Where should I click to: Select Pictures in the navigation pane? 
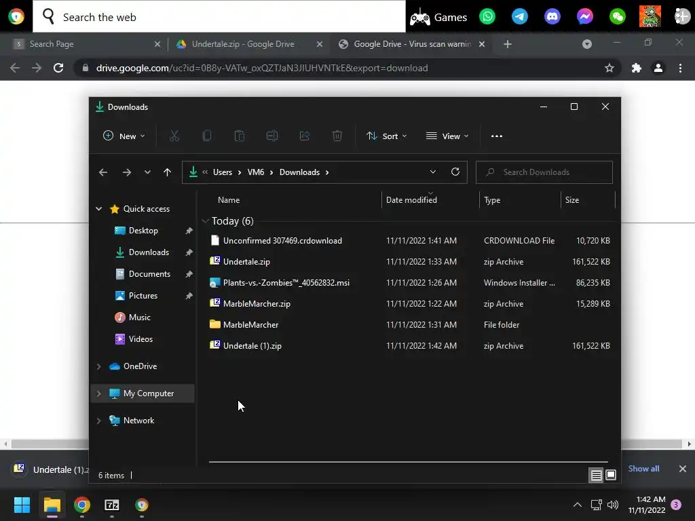[x=143, y=296]
